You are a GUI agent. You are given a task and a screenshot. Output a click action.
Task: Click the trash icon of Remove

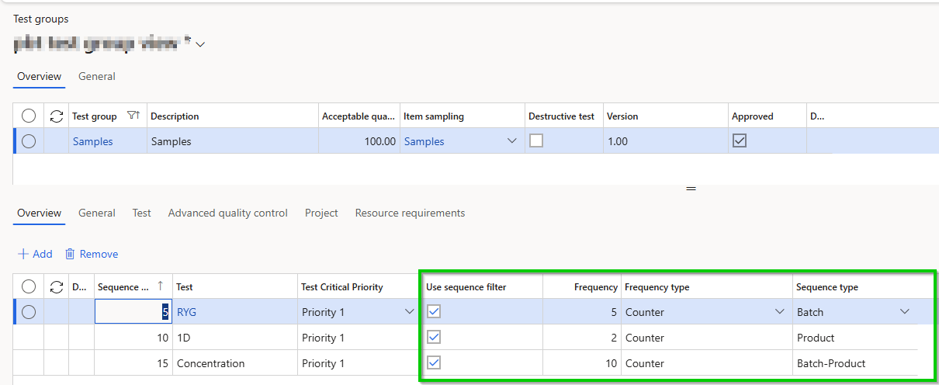click(x=70, y=254)
